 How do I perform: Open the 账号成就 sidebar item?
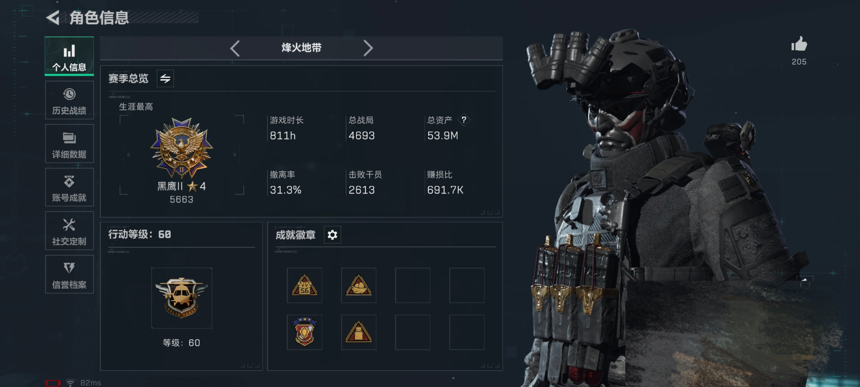pos(69,187)
